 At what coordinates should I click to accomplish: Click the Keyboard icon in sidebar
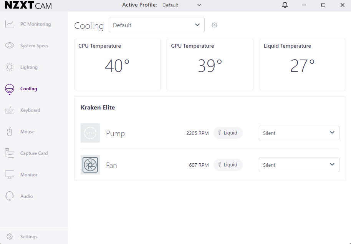10,110
